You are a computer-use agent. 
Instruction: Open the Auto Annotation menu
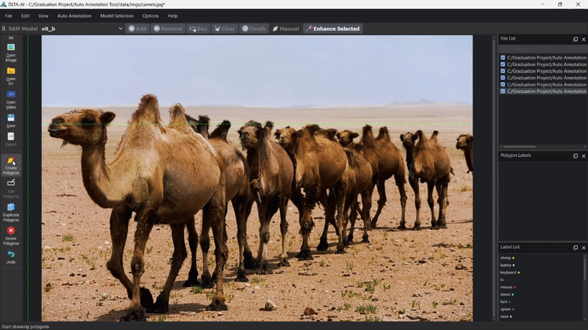point(74,15)
